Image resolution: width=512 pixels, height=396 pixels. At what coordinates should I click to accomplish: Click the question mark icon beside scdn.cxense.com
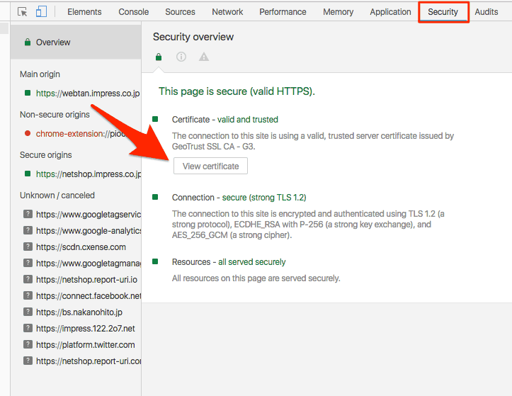28,247
